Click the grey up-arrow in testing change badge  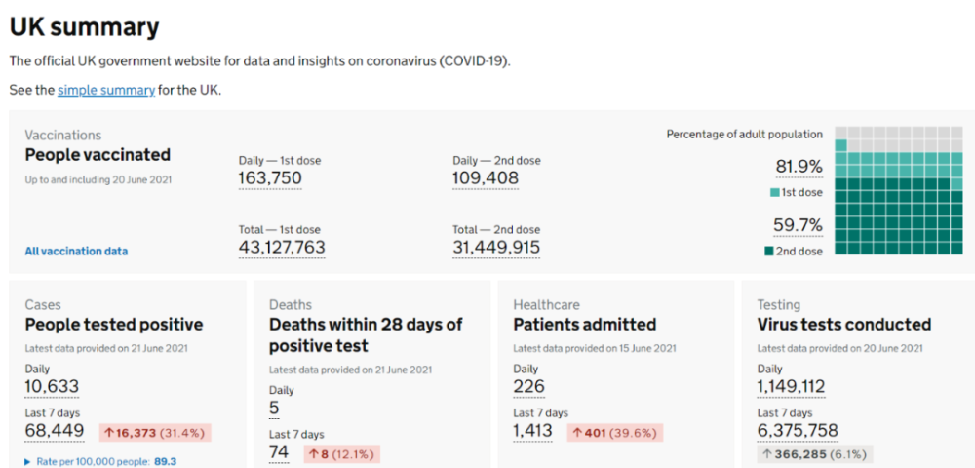point(767,453)
